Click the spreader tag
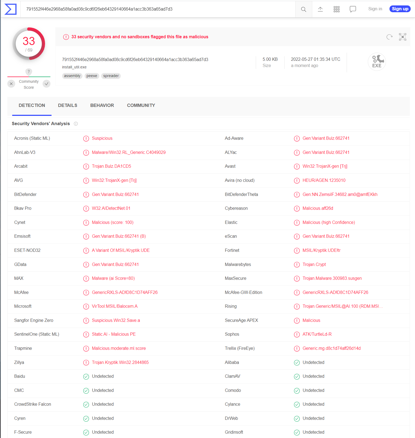Viewport: 415px width, 438px height. pyautogui.click(x=111, y=76)
